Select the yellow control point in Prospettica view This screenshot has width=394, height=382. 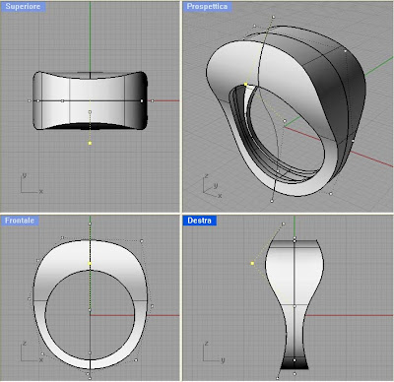point(245,85)
